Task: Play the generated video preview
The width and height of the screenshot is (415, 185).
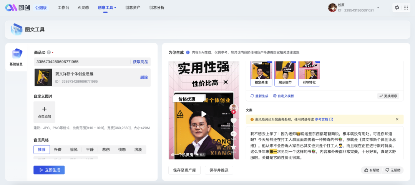Action: point(204,114)
